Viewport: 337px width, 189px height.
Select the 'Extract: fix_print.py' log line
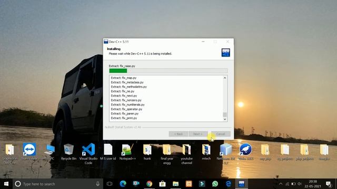pos(124,118)
